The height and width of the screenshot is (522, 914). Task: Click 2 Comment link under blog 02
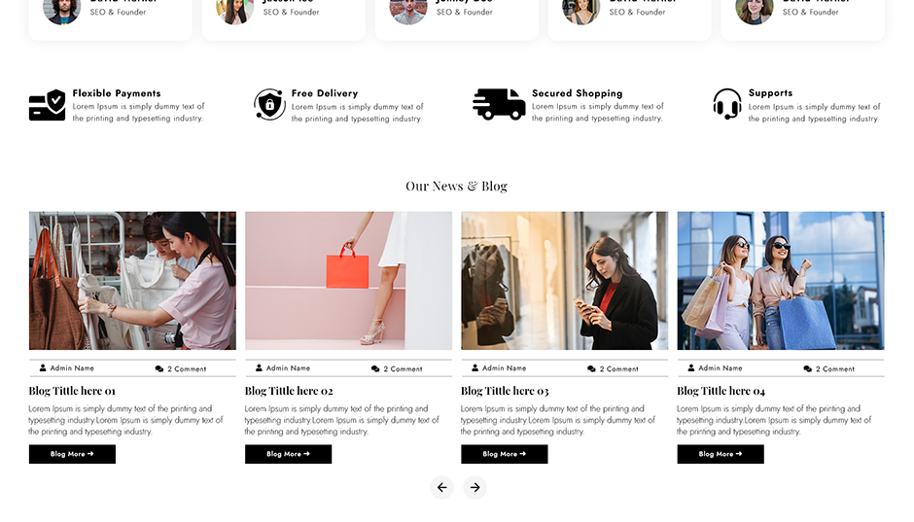point(403,368)
